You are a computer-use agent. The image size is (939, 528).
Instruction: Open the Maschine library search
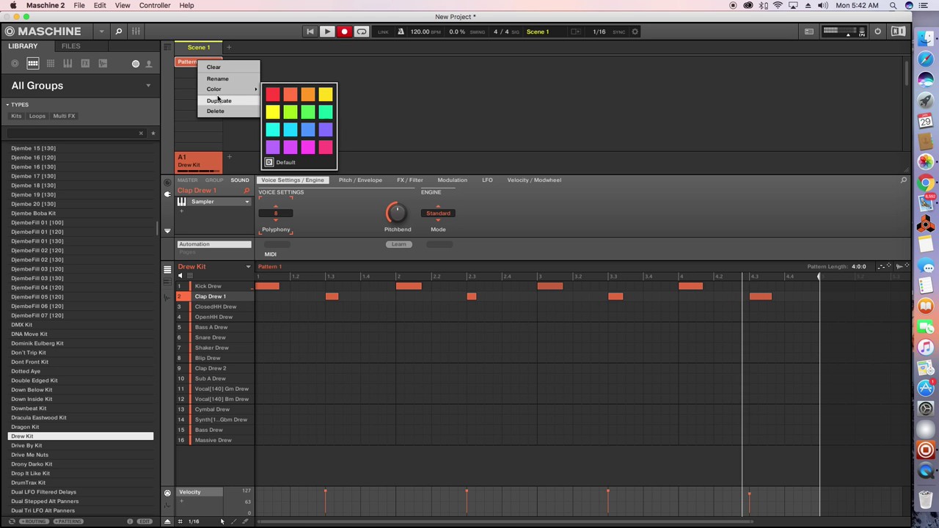pyautogui.click(x=119, y=31)
